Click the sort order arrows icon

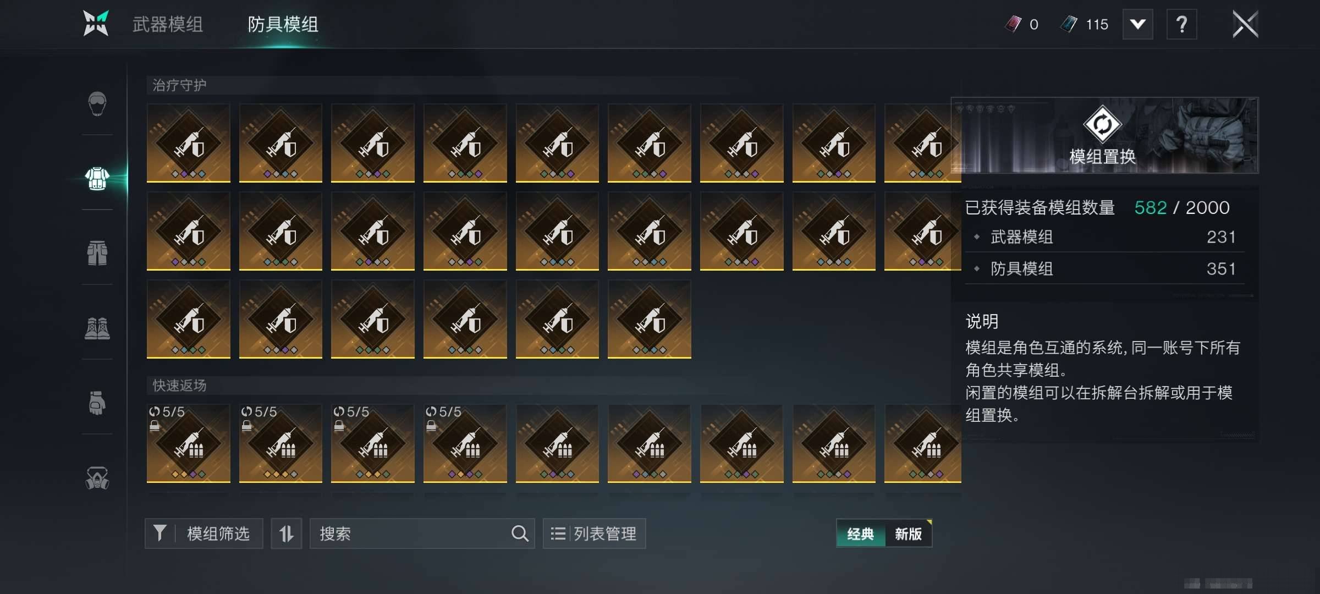[x=287, y=533]
